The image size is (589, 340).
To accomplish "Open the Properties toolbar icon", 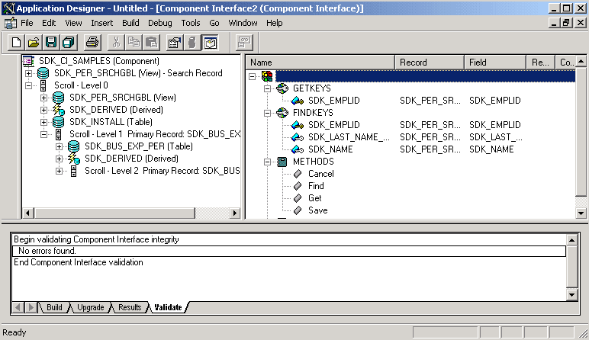I will tap(174, 43).
